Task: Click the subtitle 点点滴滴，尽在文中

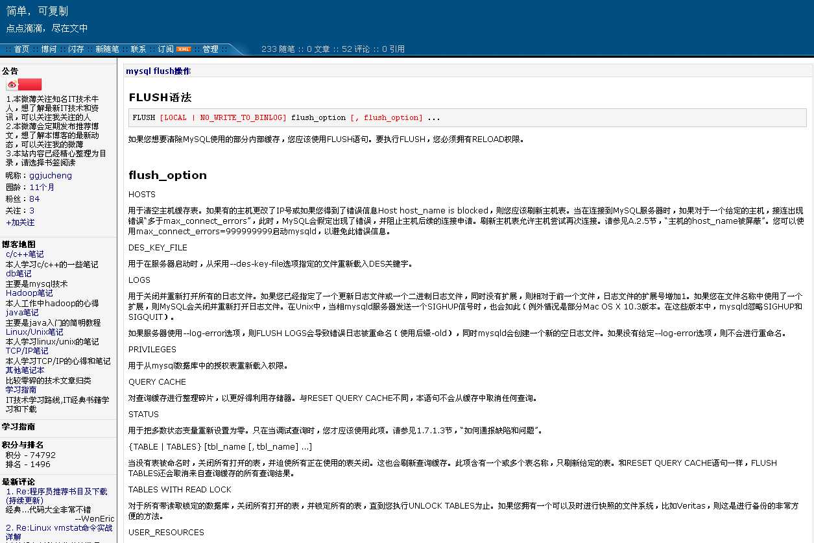Action: tap(47, 29)
